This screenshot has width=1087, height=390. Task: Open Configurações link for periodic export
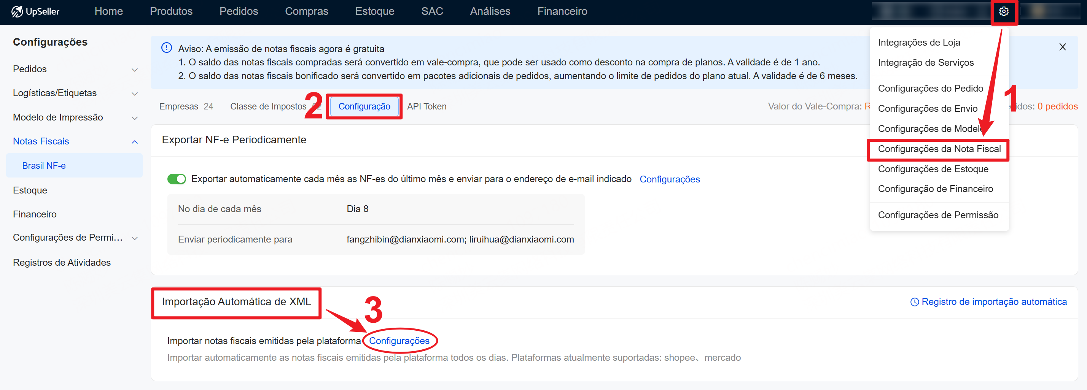pyautogui.click(x=669, y=179)
